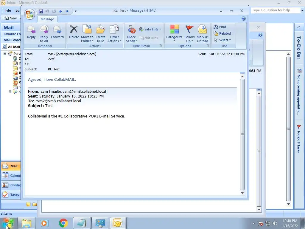Click the sender address cvm2@vm8.collabnet.local
The image size is (305, 229).
[x=76, y=54]
